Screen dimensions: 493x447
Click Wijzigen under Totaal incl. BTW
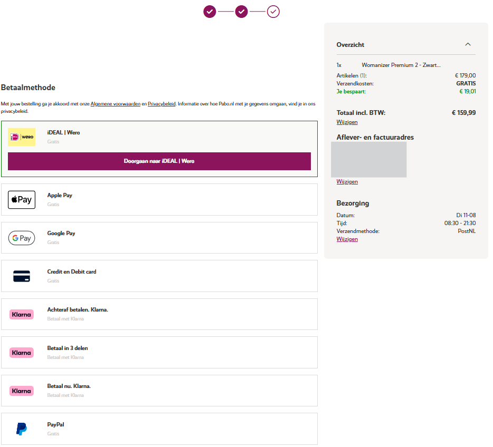[347, 122]
